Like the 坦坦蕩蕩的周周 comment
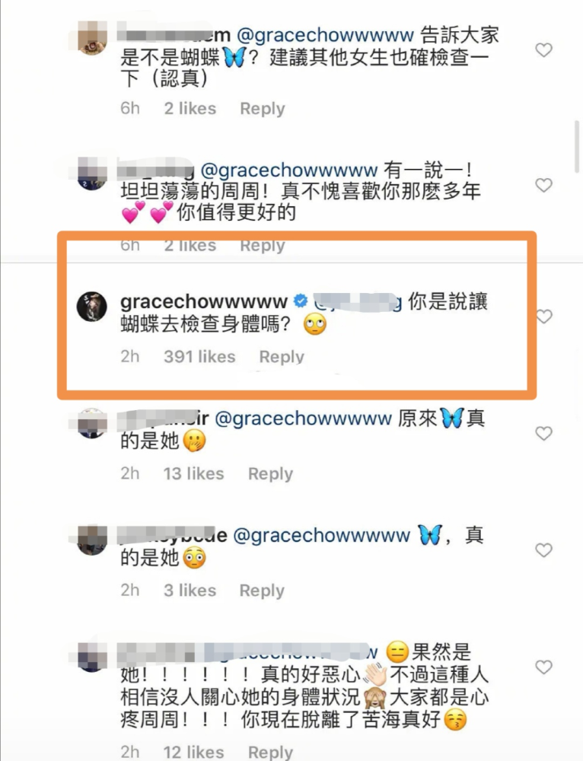 543,185
